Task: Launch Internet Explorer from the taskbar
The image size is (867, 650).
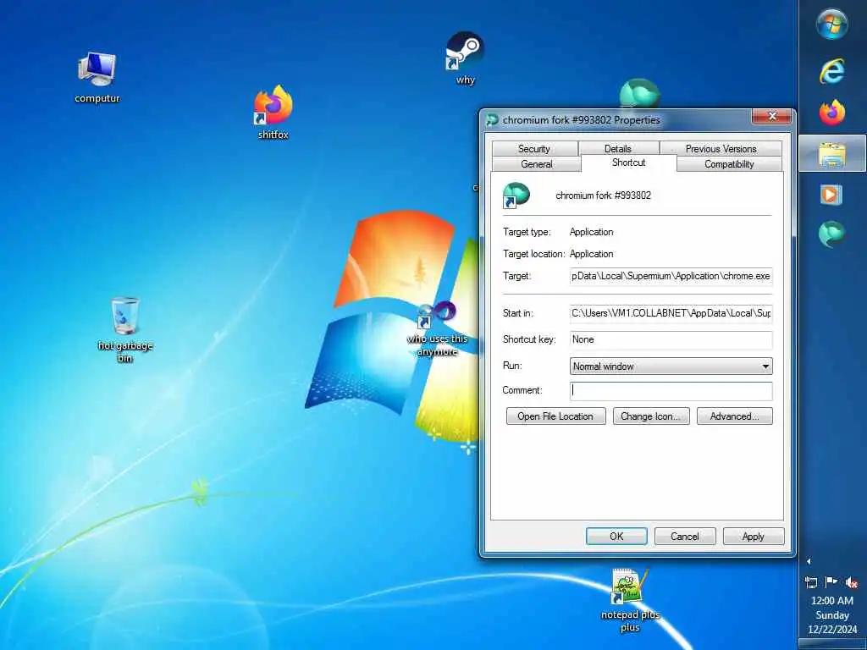Action: point(831,71)
